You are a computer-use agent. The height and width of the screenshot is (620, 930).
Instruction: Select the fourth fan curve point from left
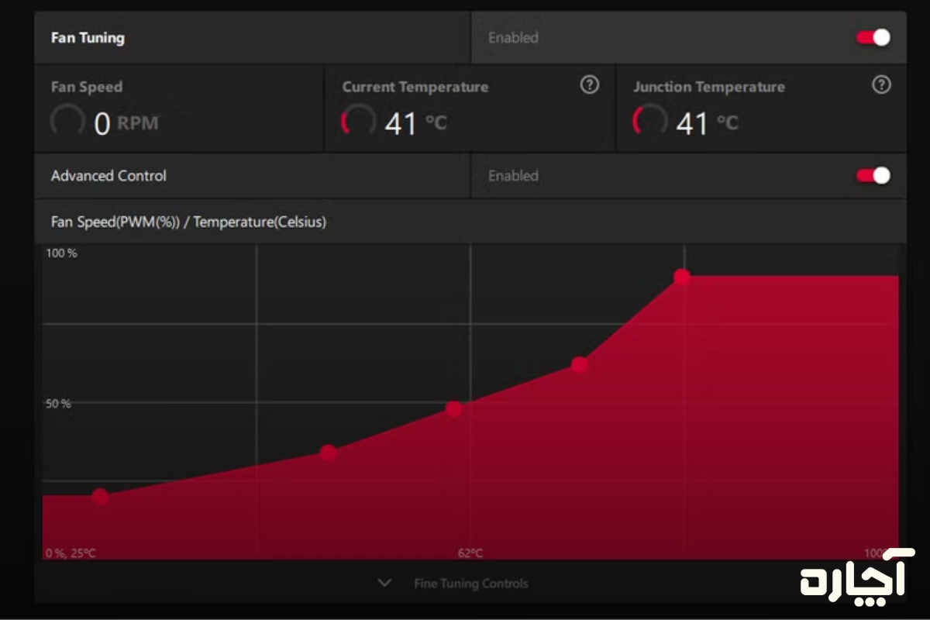579,364
